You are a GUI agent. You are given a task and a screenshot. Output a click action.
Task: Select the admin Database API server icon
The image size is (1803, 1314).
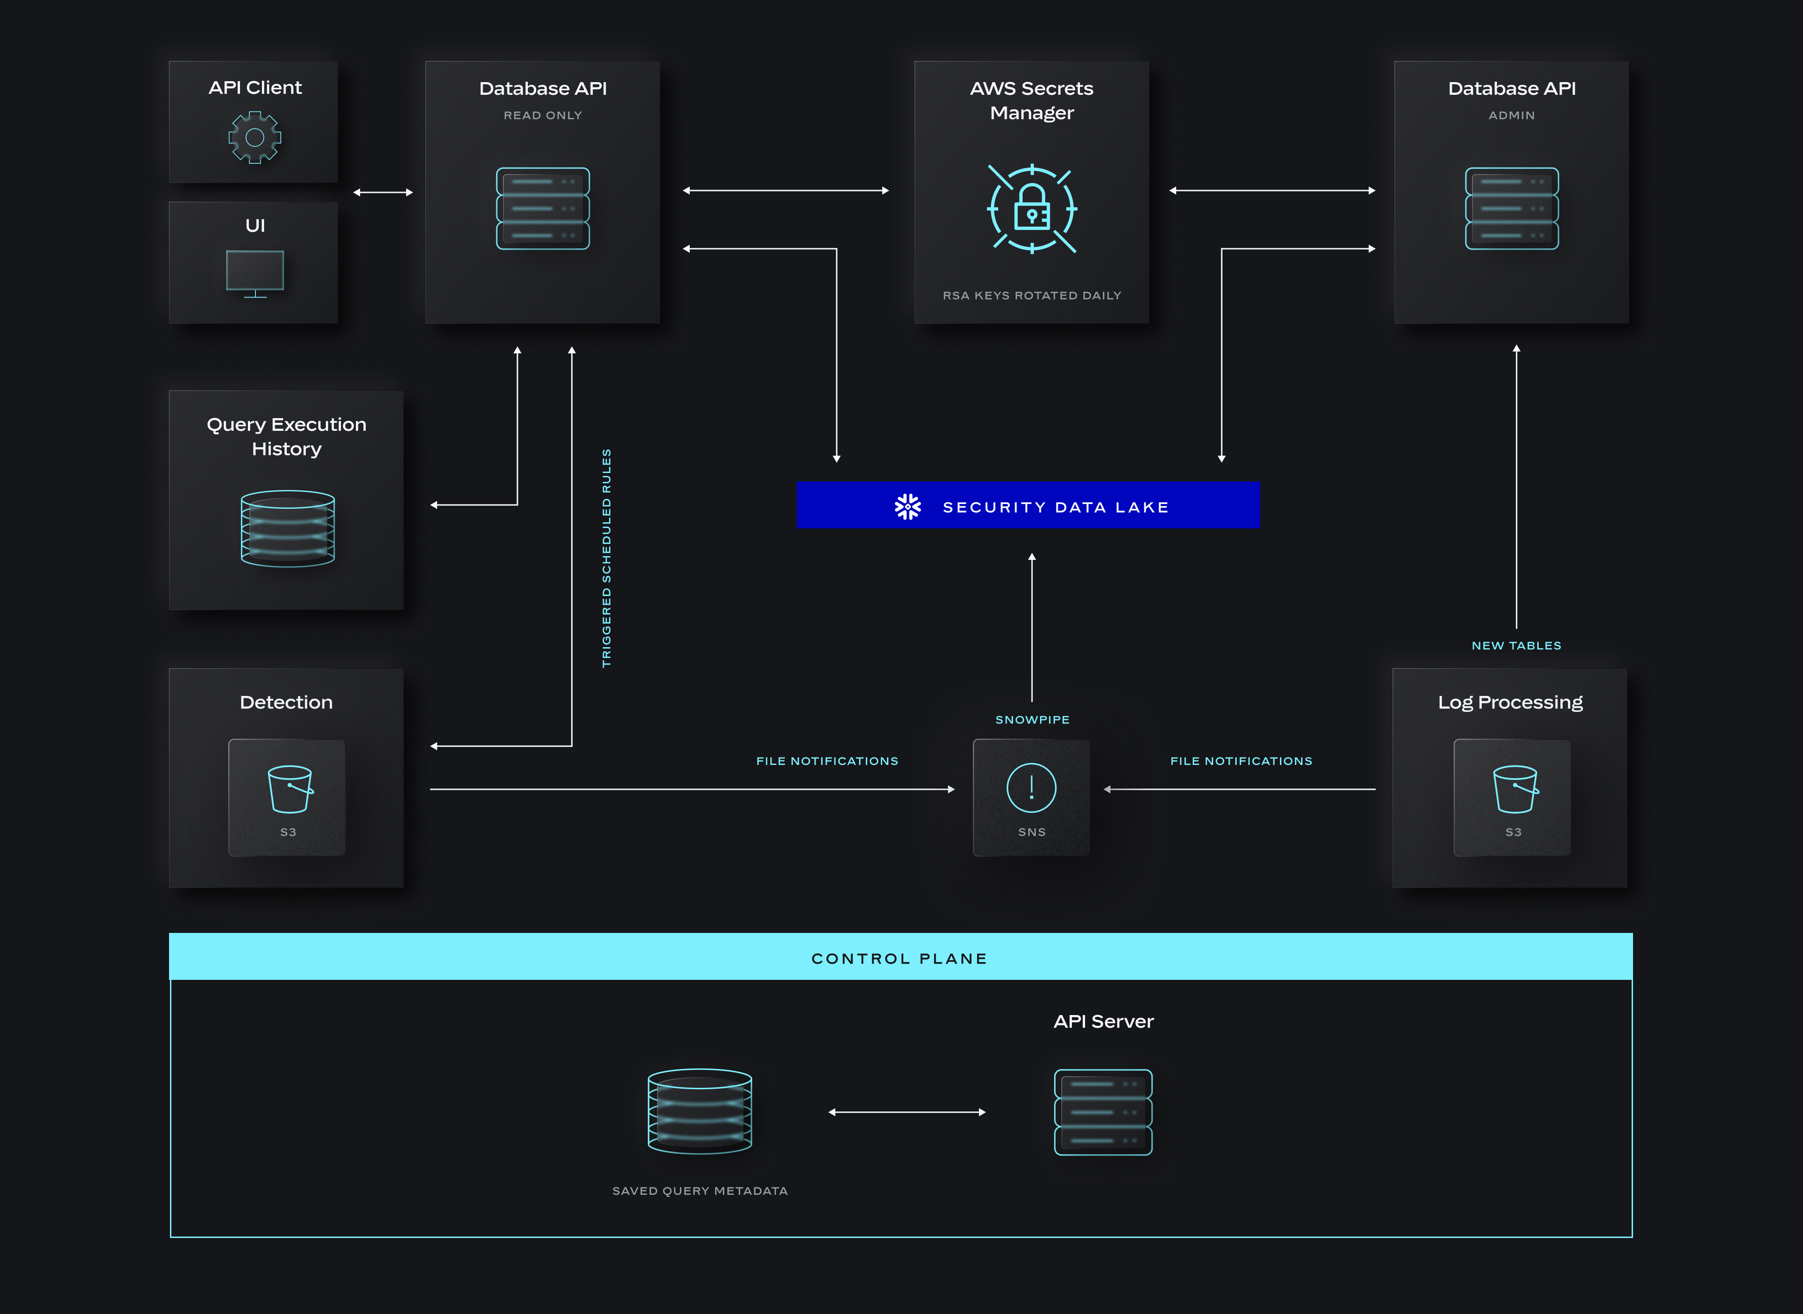pyautogui.click(x=1511, y=208)
